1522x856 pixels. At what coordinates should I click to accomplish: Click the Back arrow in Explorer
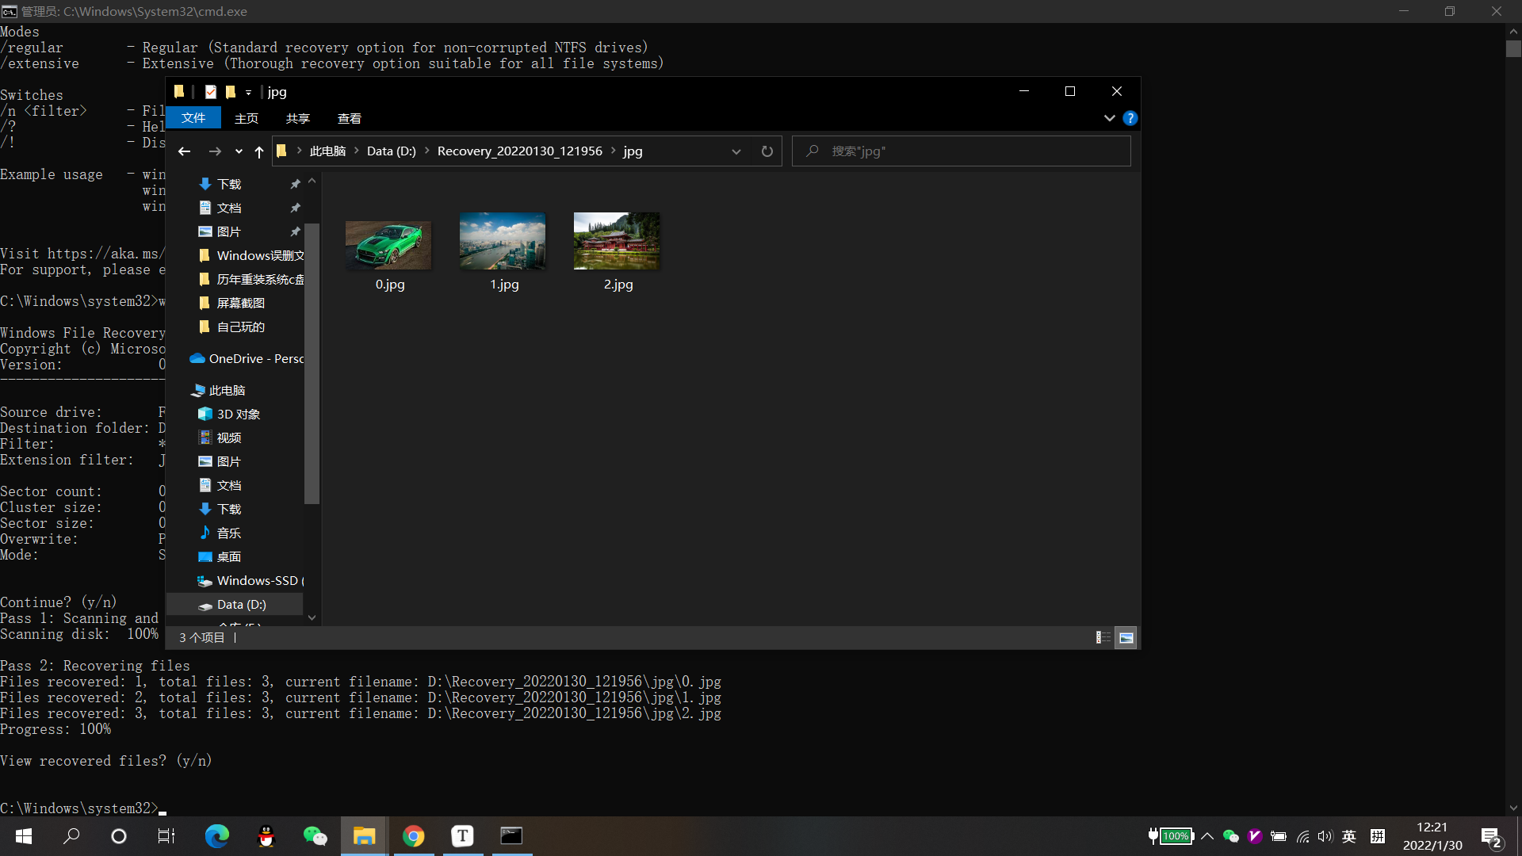point(184,151)
